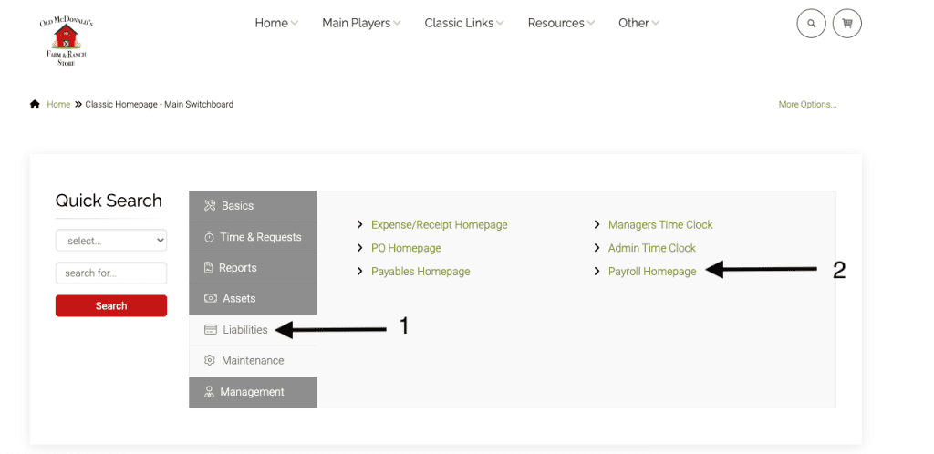This screenshot has width=934, height=454.
Task: Expand the Other menu chevron
Action: pyautogui.click(x=655, y=24)
